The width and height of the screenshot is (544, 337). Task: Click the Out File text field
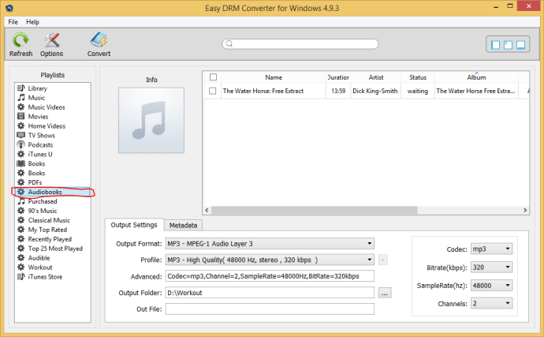click(x=270, y=309)
